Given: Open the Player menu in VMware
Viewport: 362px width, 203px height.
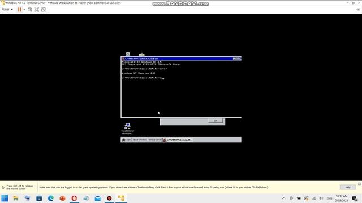Looking at the screenshot, I should click(7, 10).
